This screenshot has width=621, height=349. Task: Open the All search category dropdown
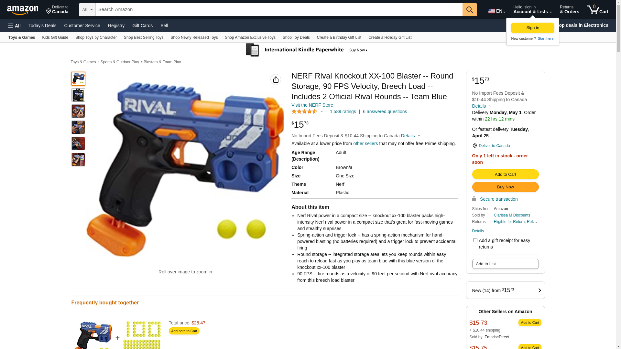[87, 10]
